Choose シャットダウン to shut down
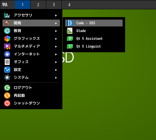The image size is (156, 140). tap(31, 103)
